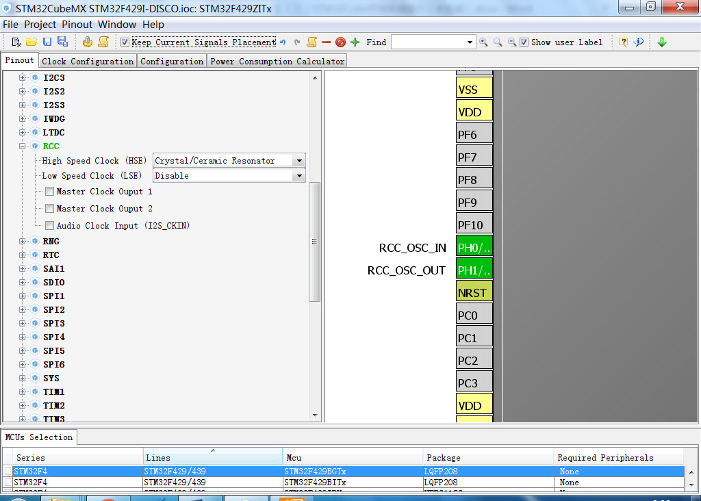Screen dimensions: 701x501
Task: Click the Generate Code gear icon
Action: 87,42
